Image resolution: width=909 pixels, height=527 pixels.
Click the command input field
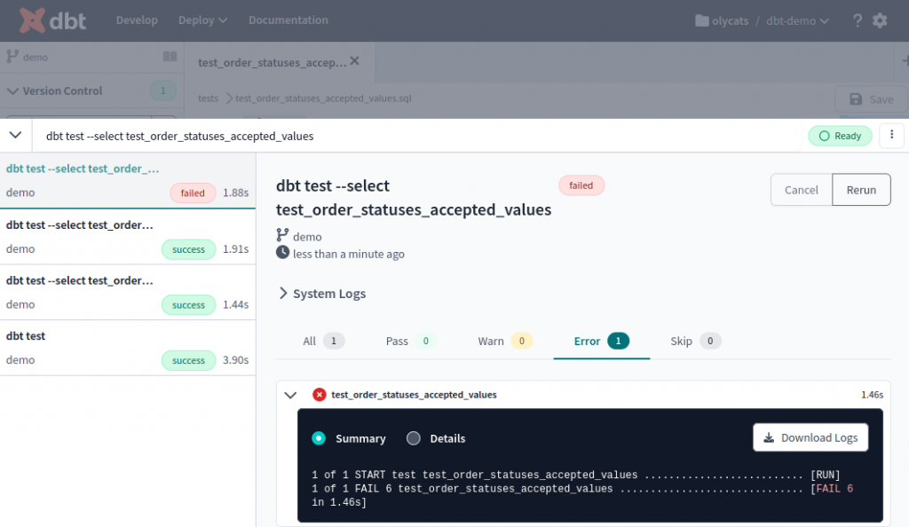pyautogui.click(x=417, y=136)
